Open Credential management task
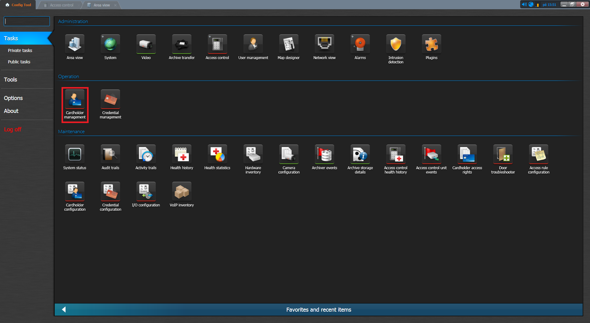The height and width of the screenshot is (323, 590). [110, 100]
